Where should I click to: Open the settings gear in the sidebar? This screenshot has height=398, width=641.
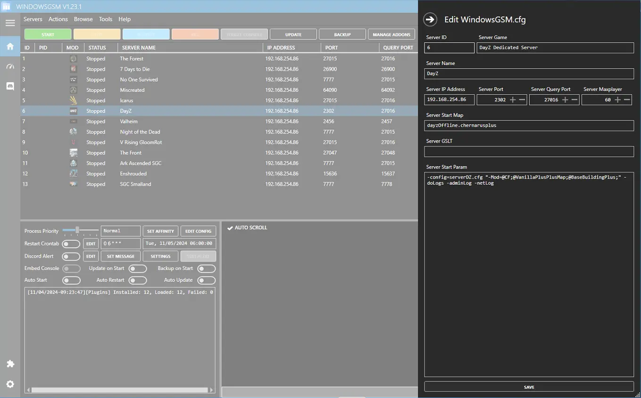coord(10,384)
